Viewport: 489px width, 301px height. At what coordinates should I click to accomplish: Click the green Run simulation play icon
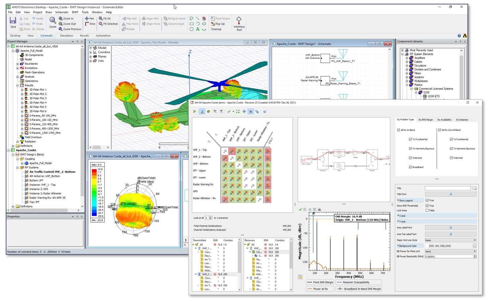(194, 112)
